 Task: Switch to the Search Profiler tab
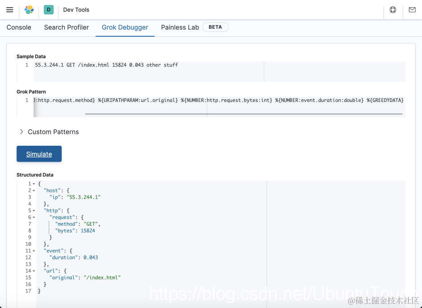pyautogui.click(x=67, y=27)
